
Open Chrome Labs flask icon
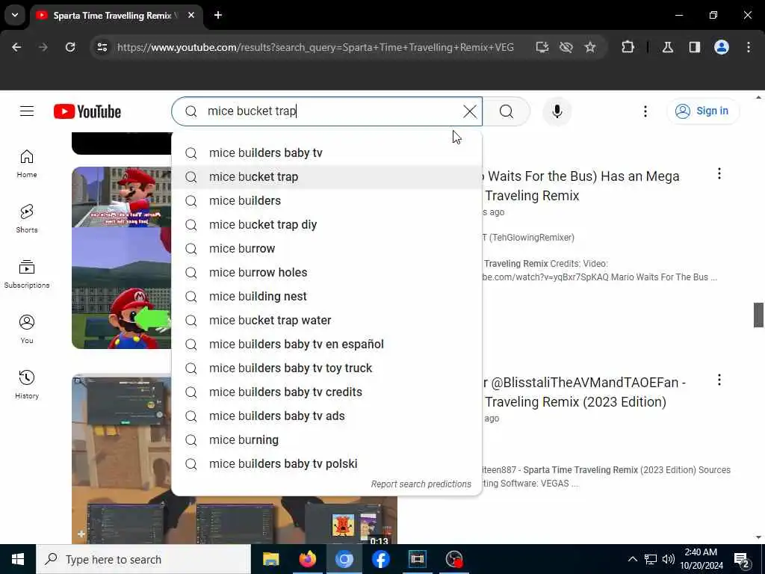click(668, 47)
